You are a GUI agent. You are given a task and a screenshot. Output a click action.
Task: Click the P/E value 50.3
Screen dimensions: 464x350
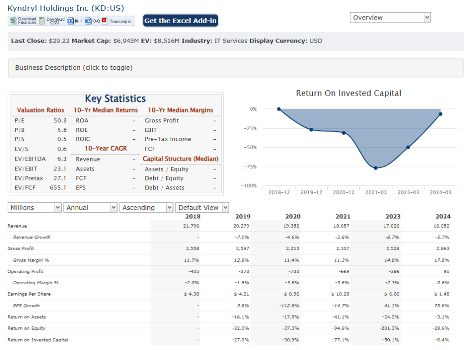click(60, 121)
